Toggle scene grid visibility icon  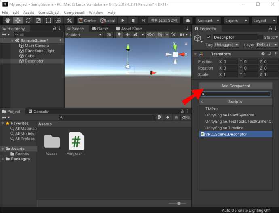(160, 35)
